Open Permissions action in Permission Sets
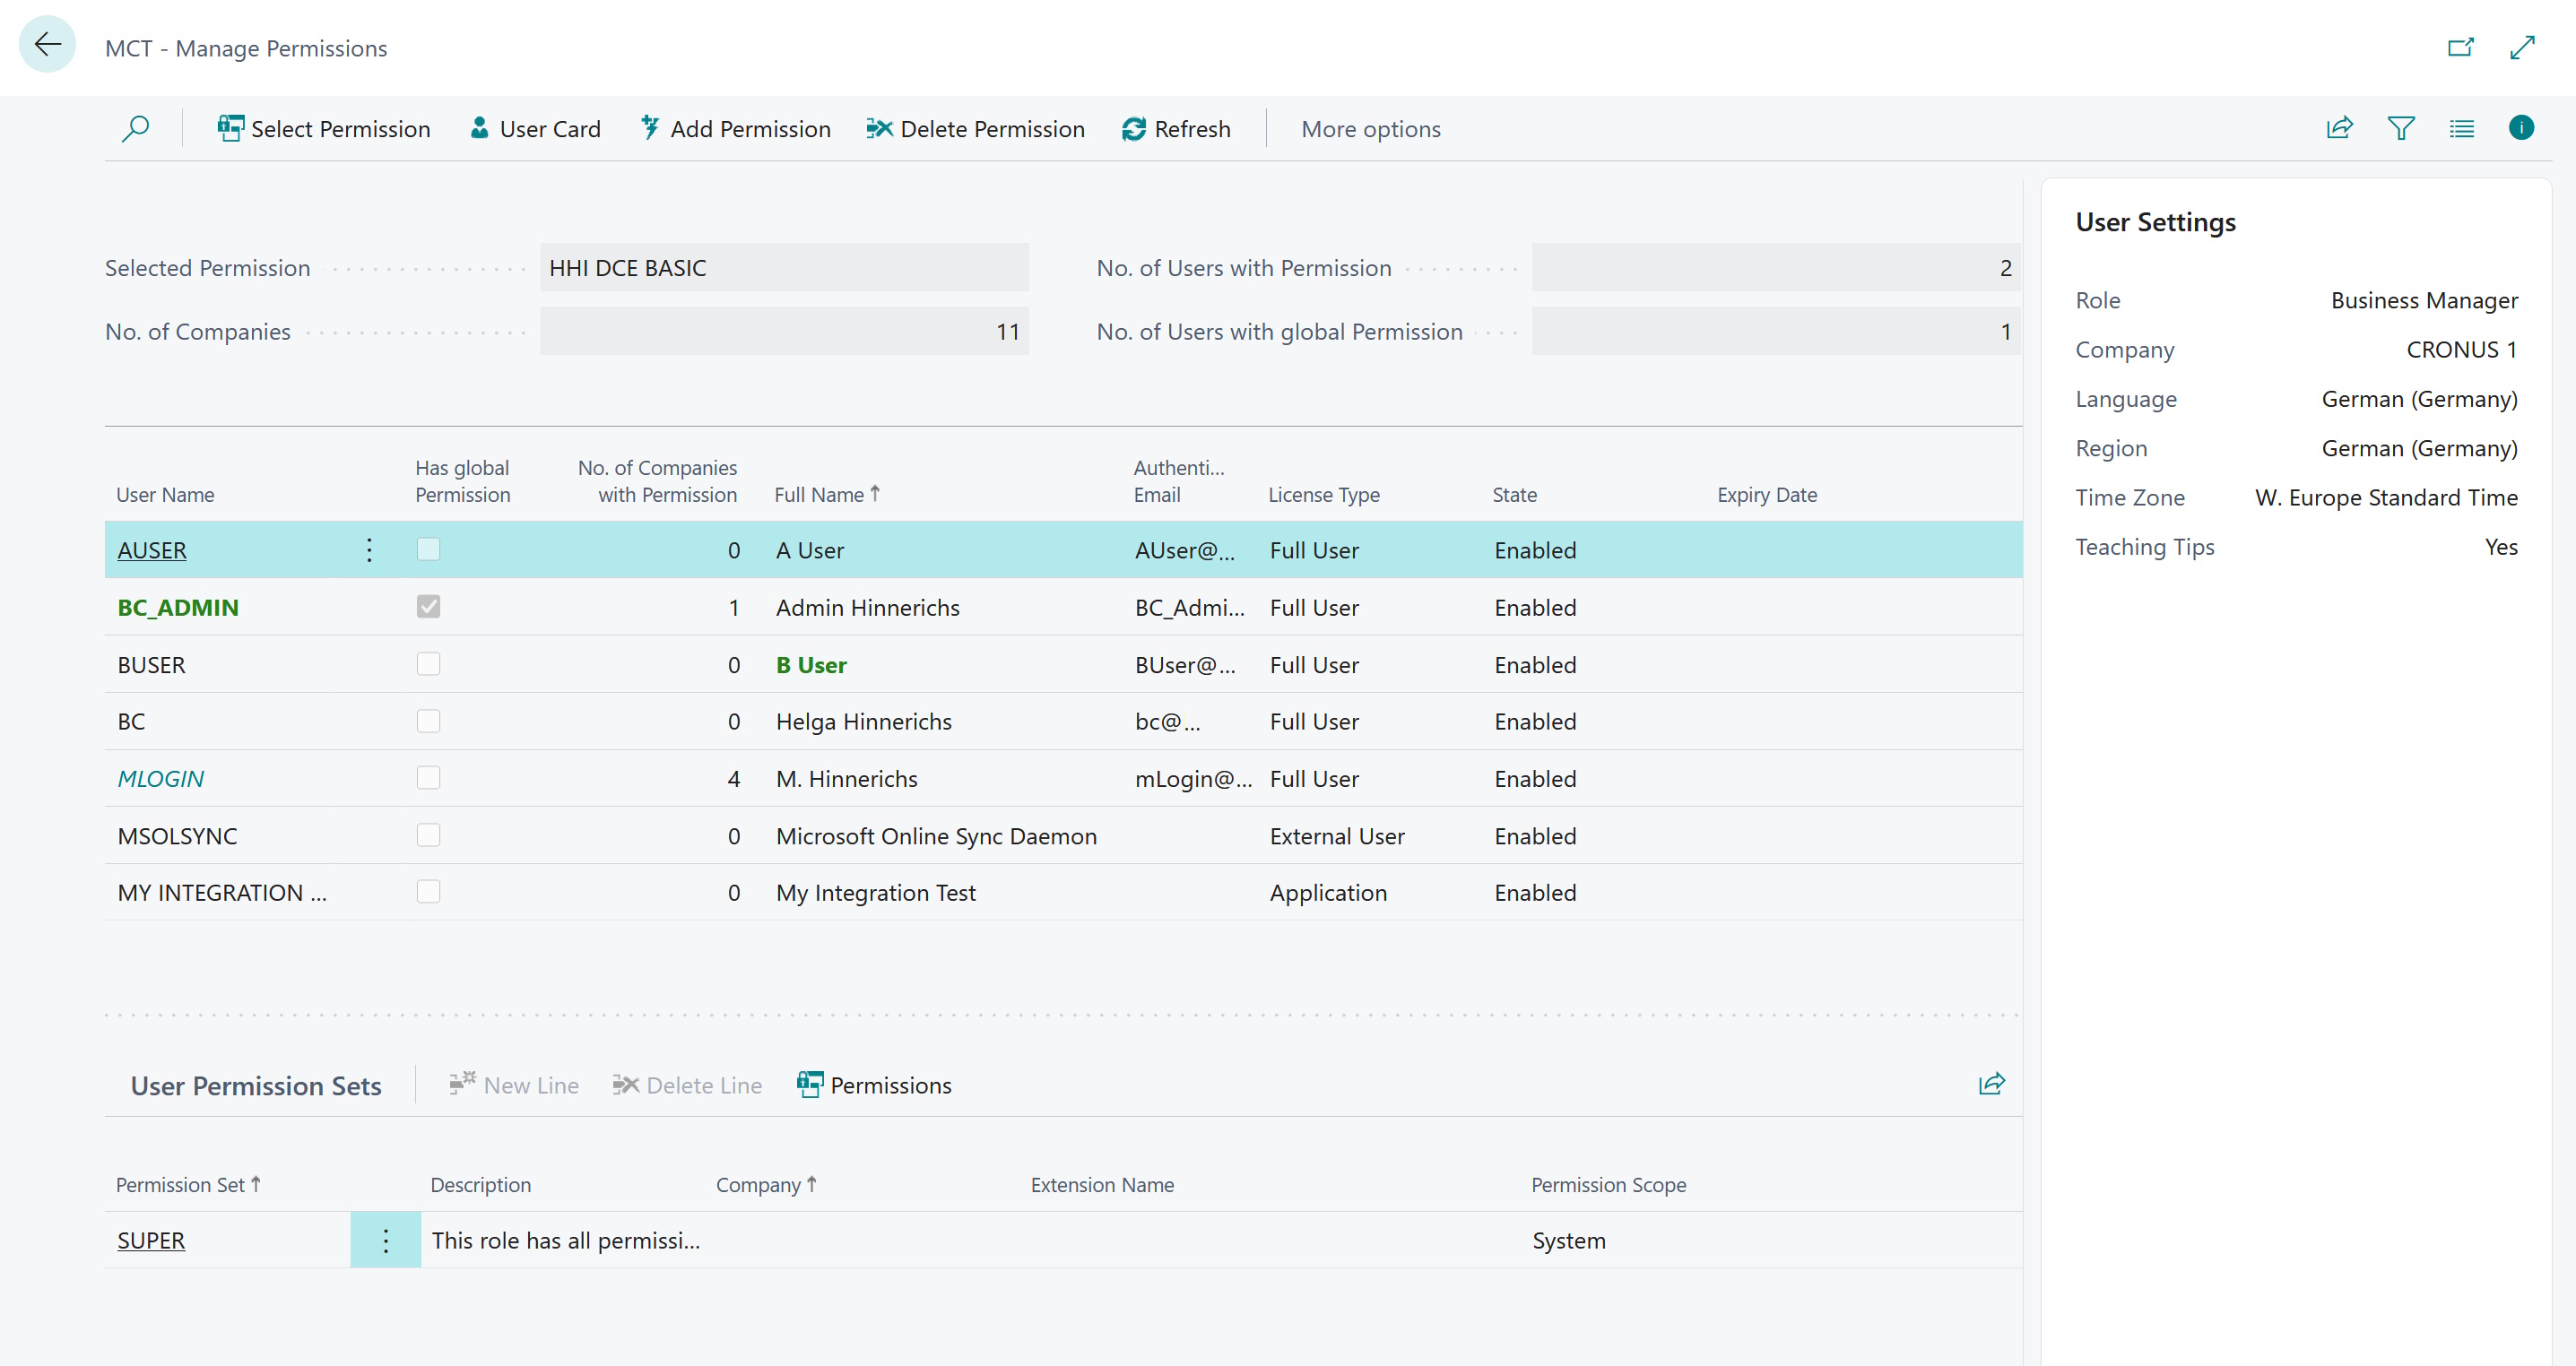2576x1366 pixels. click(x=874, y=1085)
